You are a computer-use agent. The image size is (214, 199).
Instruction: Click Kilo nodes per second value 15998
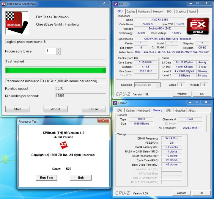(x=81, y=95)
